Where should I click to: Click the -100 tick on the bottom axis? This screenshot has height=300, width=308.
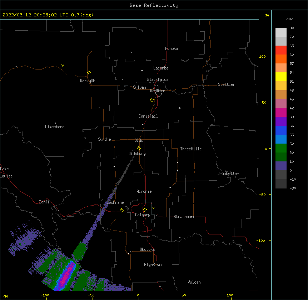[45, 295]
